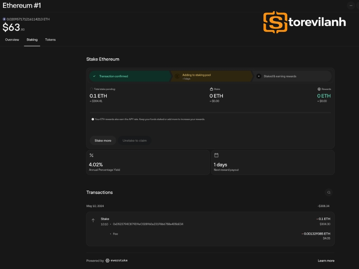Click the Unstake to claim button
Viewport: 359px width, 269px height.
[x=135, y=140]
